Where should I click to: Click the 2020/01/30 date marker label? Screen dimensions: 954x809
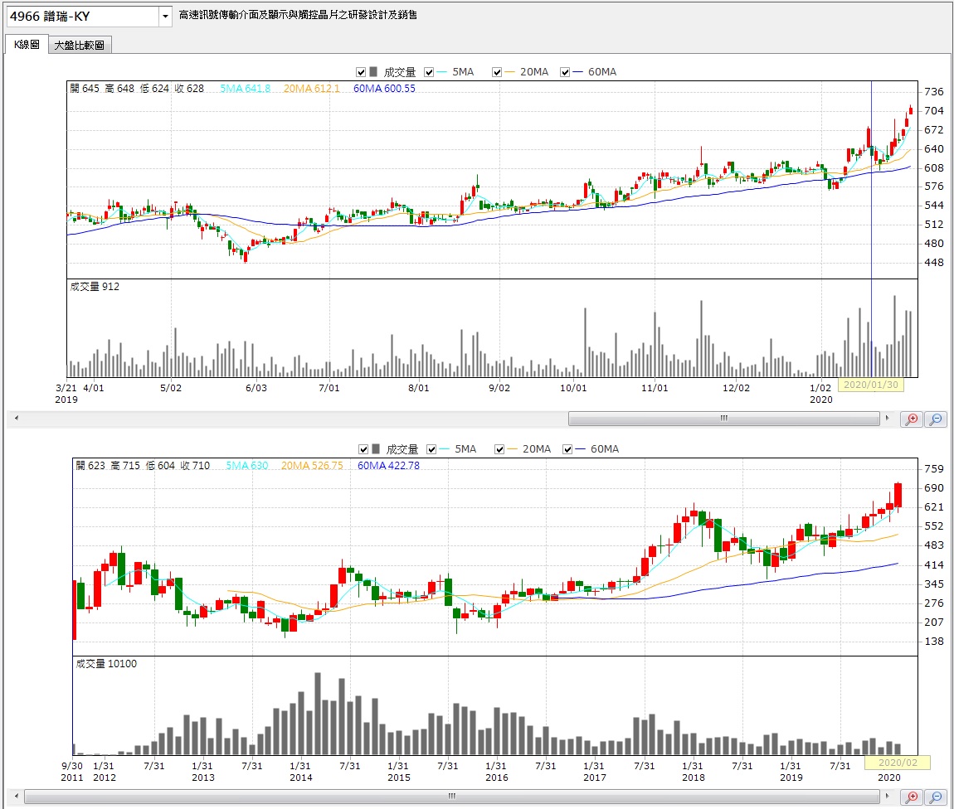870,385
